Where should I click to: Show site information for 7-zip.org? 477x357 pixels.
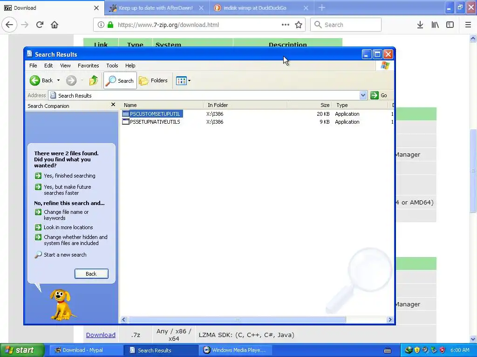point(101,25)
